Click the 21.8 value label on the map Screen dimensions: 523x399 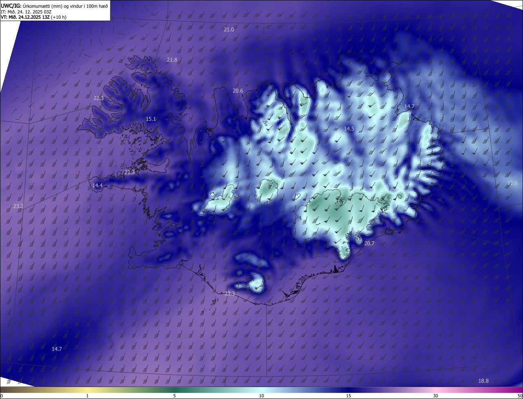coord(172,60)
